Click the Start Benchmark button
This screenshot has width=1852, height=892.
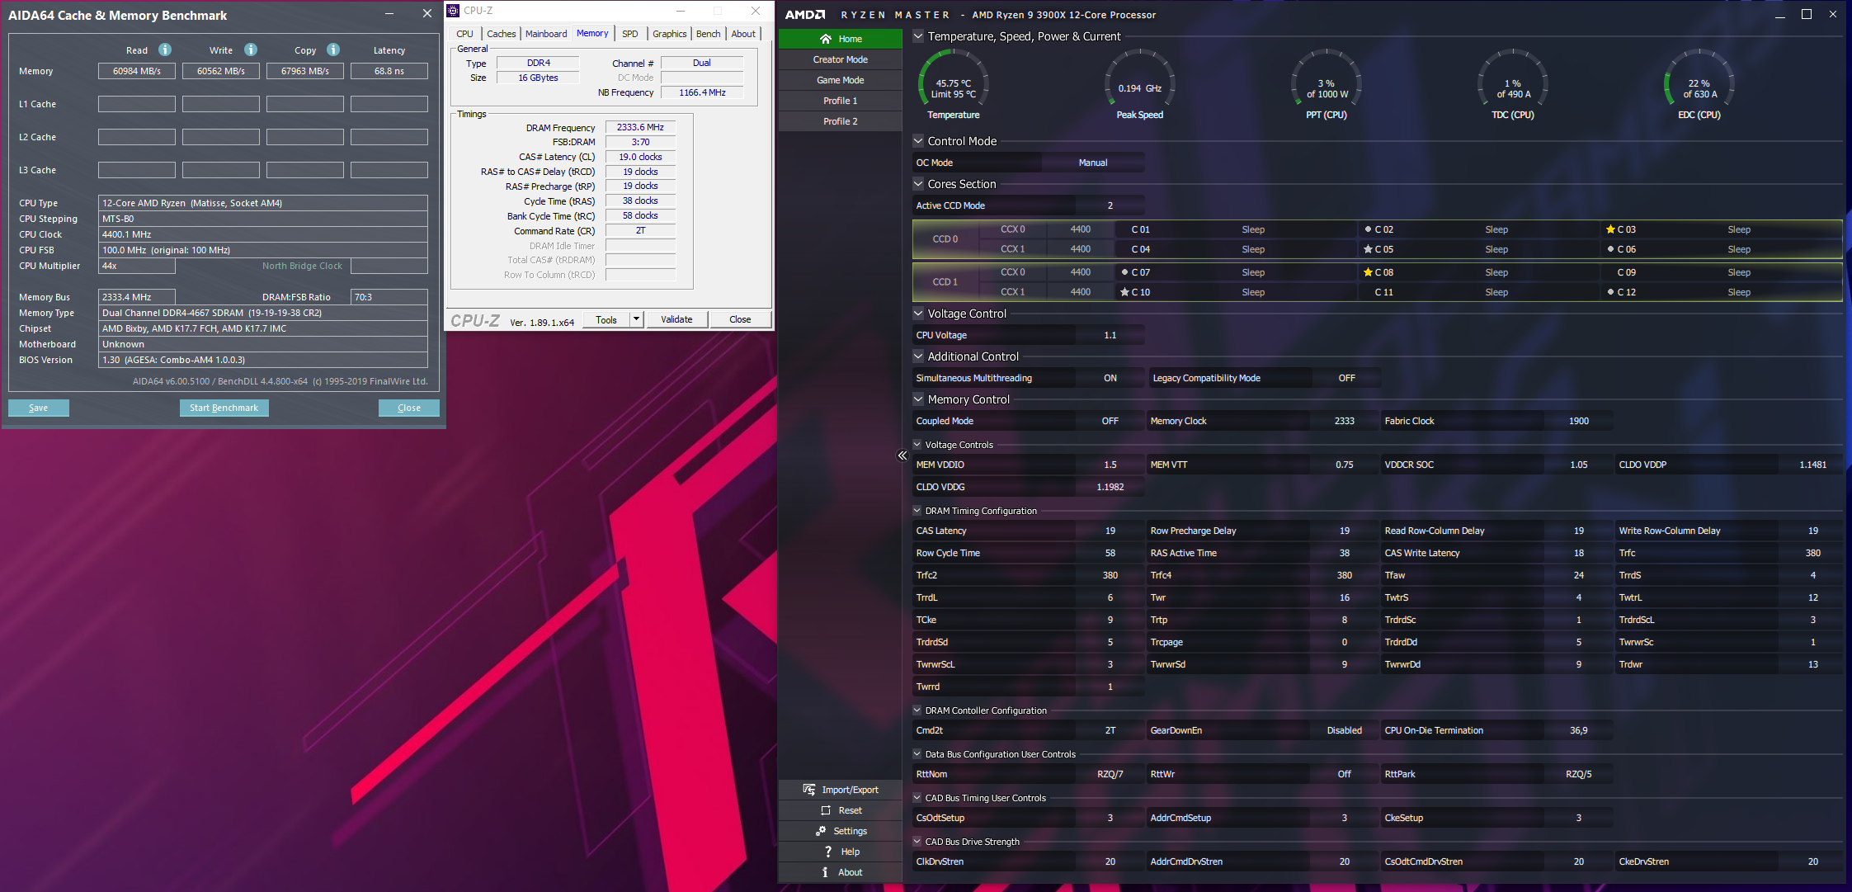[224, 408]
